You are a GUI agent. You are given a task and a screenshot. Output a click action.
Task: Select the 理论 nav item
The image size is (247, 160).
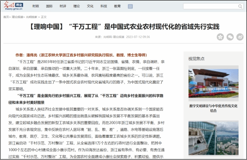[x=76, y=6]
